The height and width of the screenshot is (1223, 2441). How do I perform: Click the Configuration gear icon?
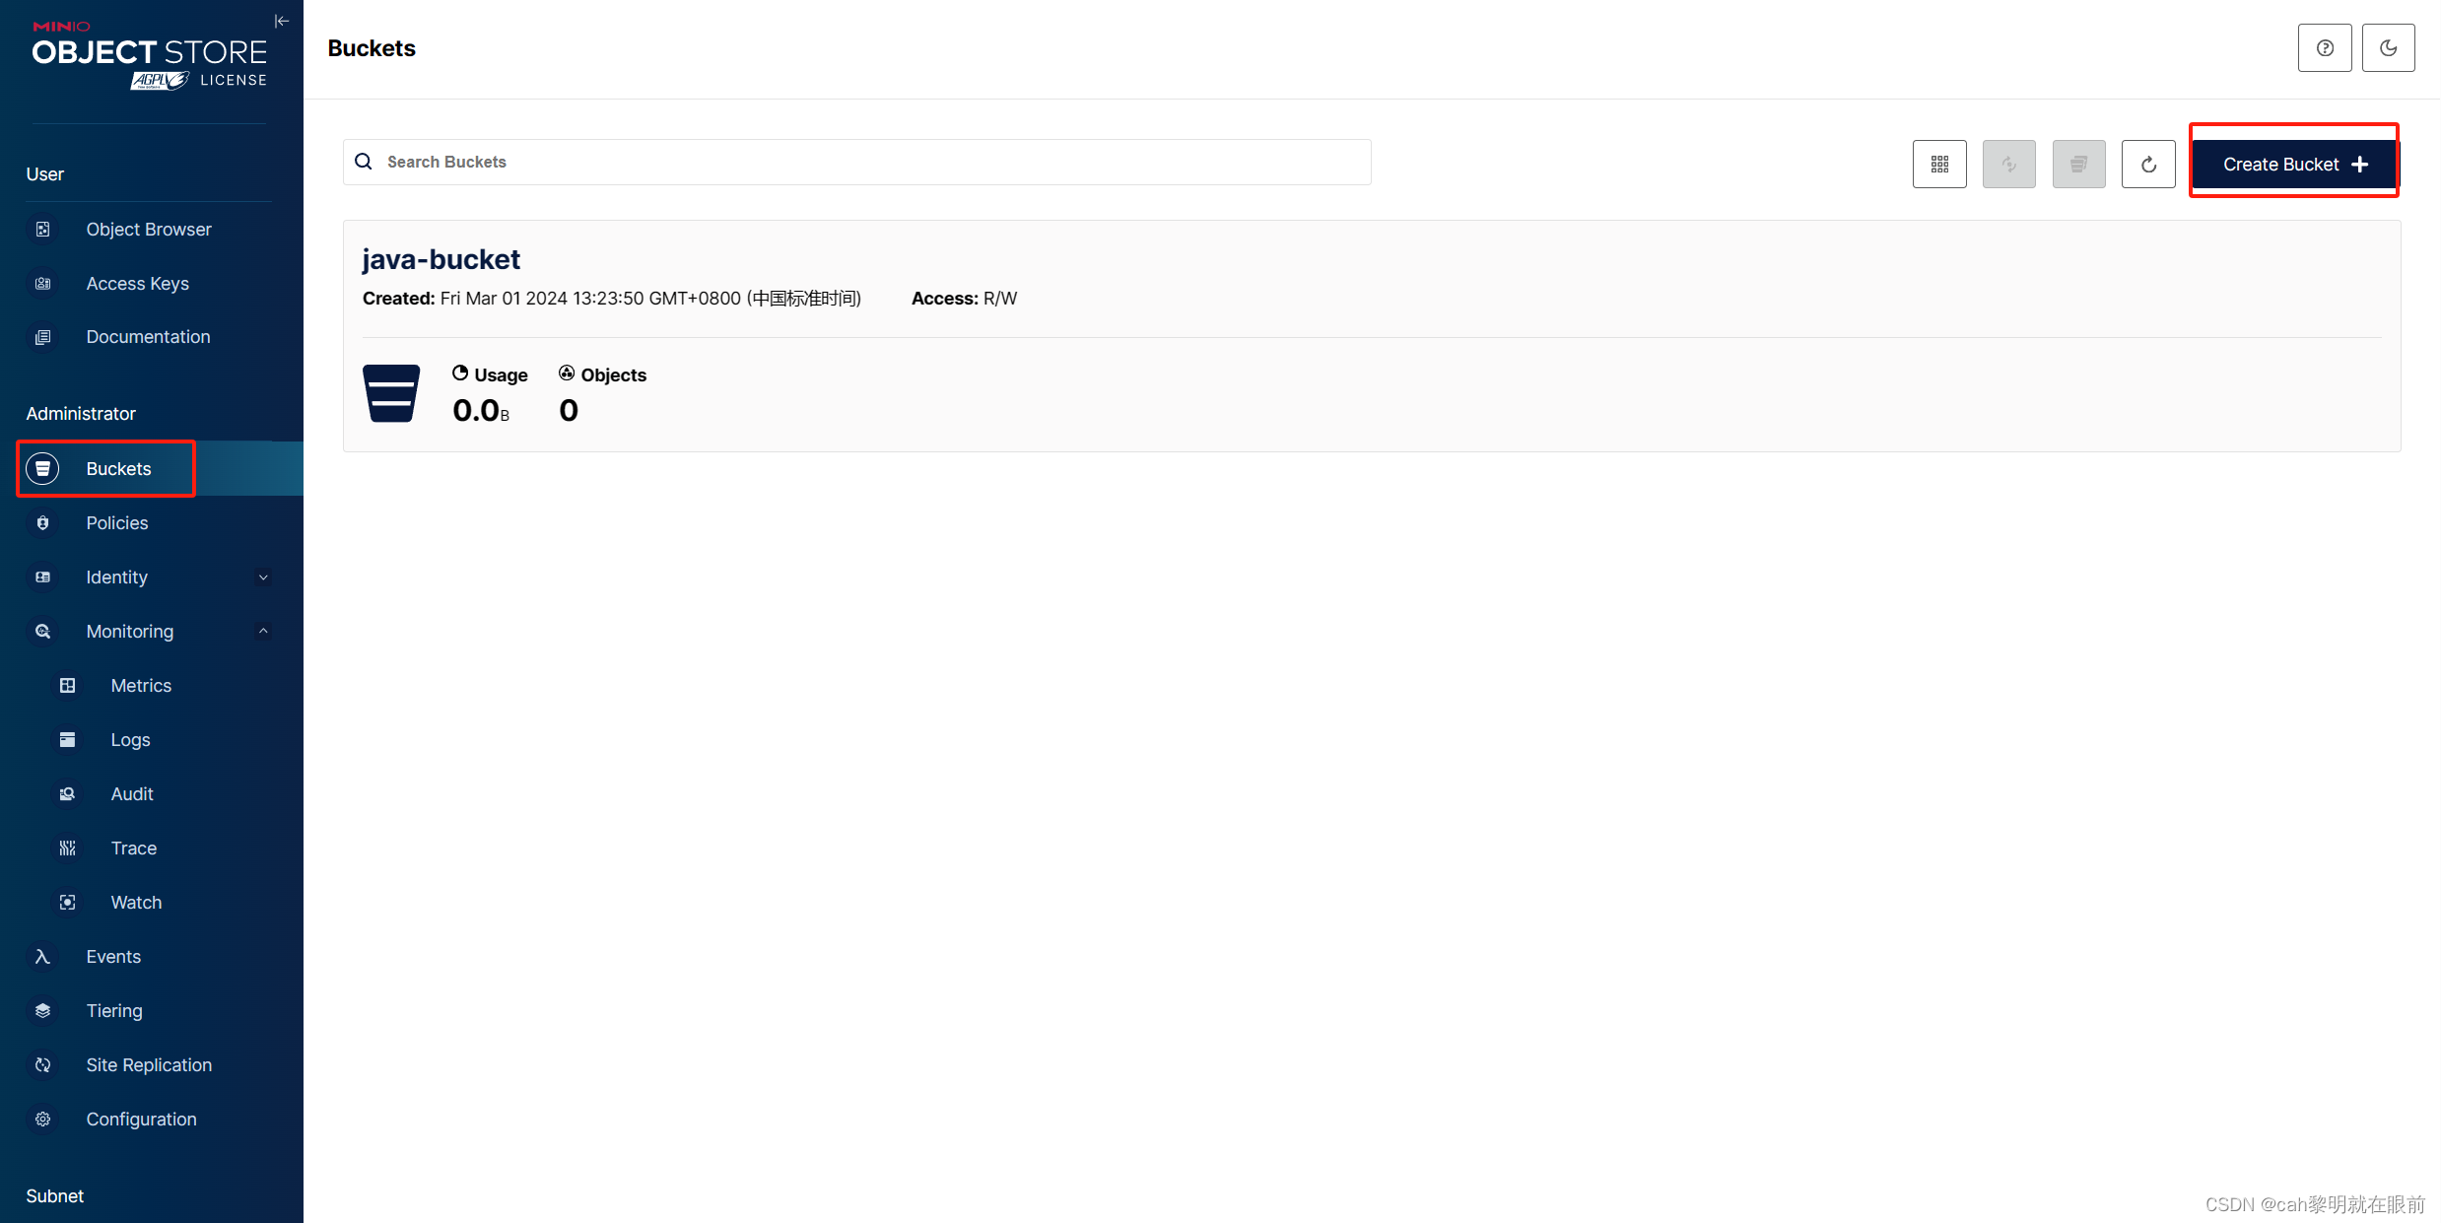point(42,1120)
